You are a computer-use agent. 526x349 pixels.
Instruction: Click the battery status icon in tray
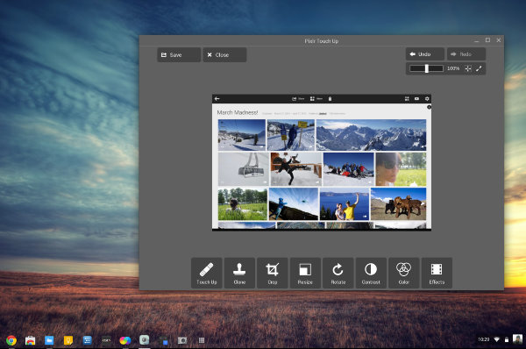[x=507, y=340]
